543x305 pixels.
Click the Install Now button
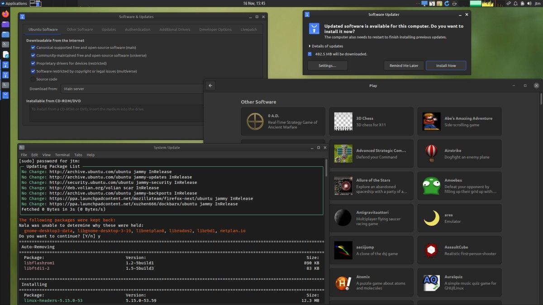coord(446,66)
